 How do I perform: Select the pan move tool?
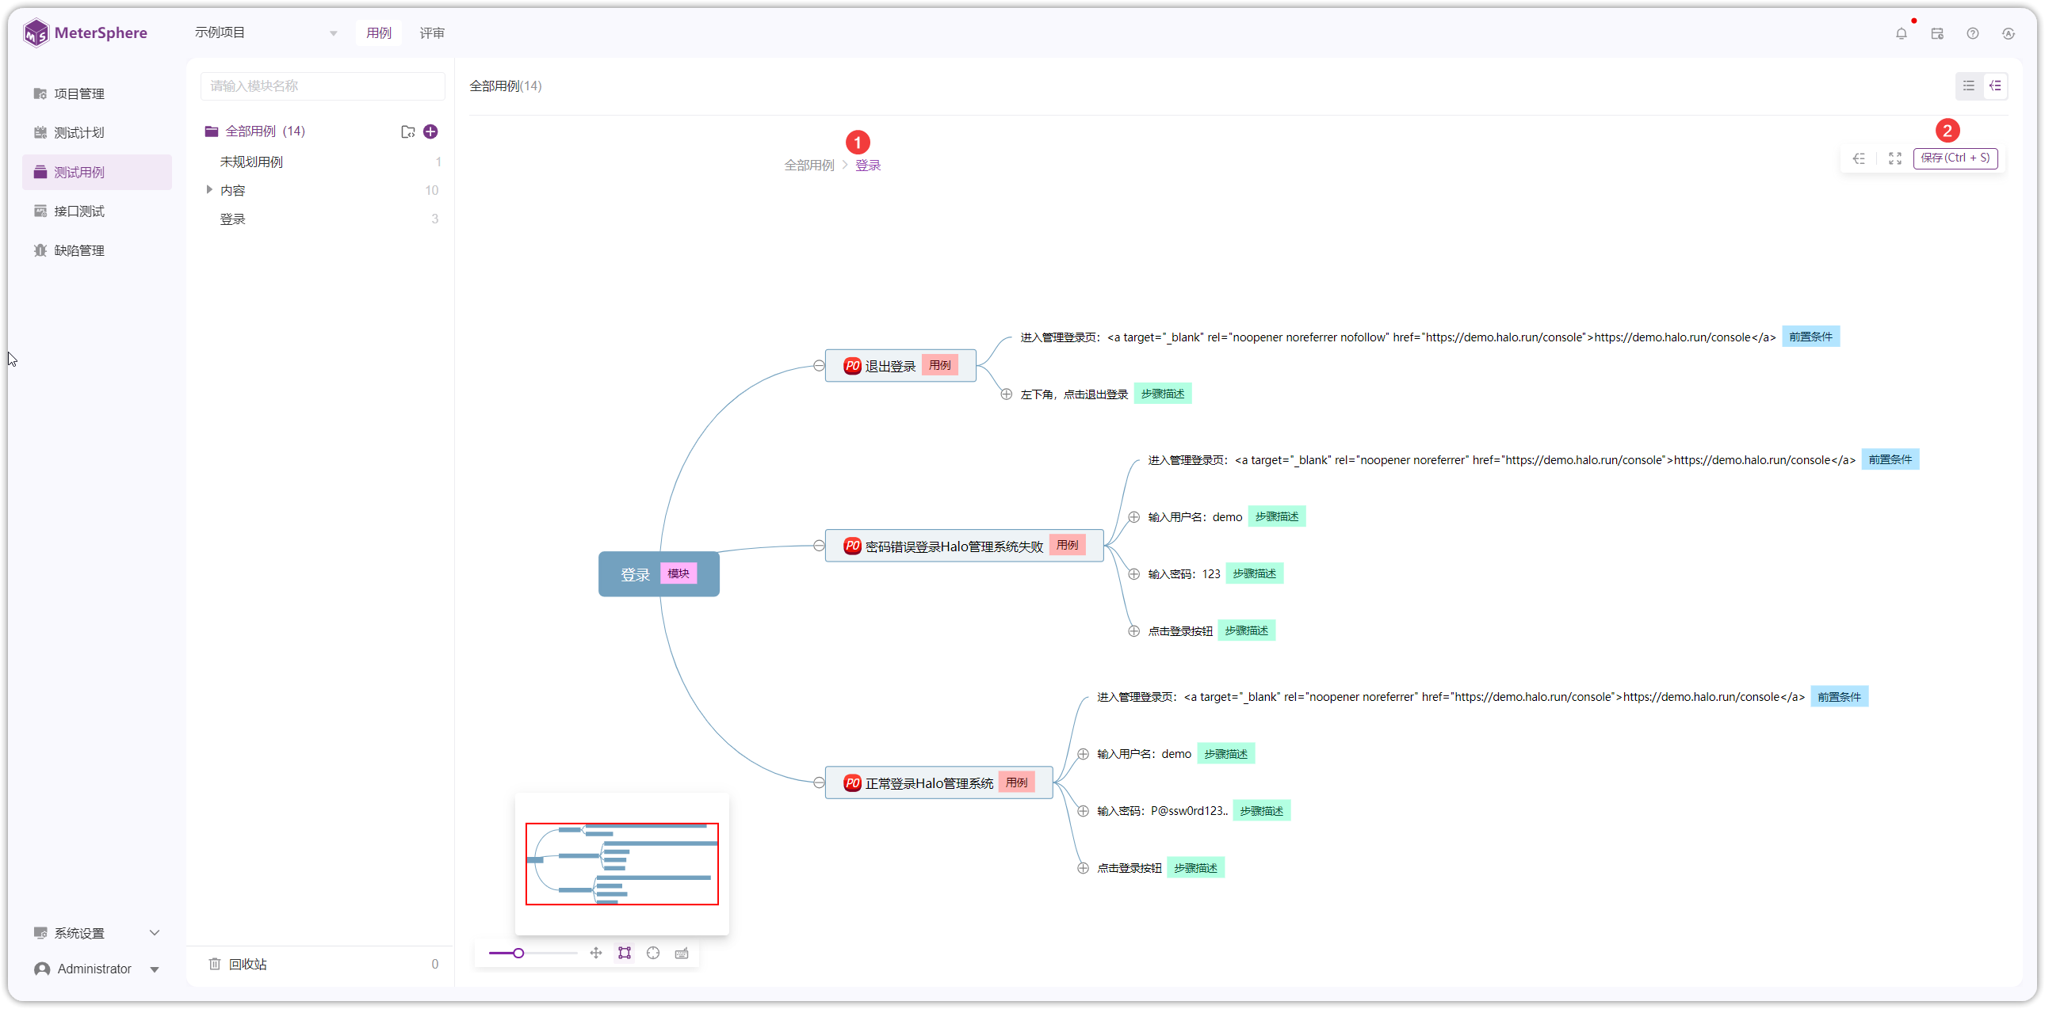[x=596, y=953]
